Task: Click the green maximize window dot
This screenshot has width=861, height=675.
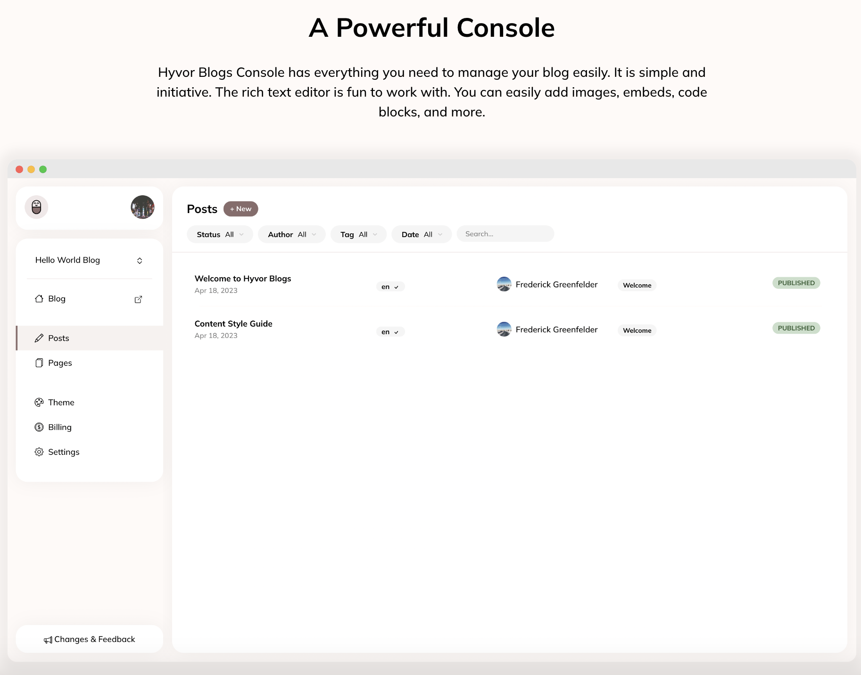Action: tap(43, 169)
